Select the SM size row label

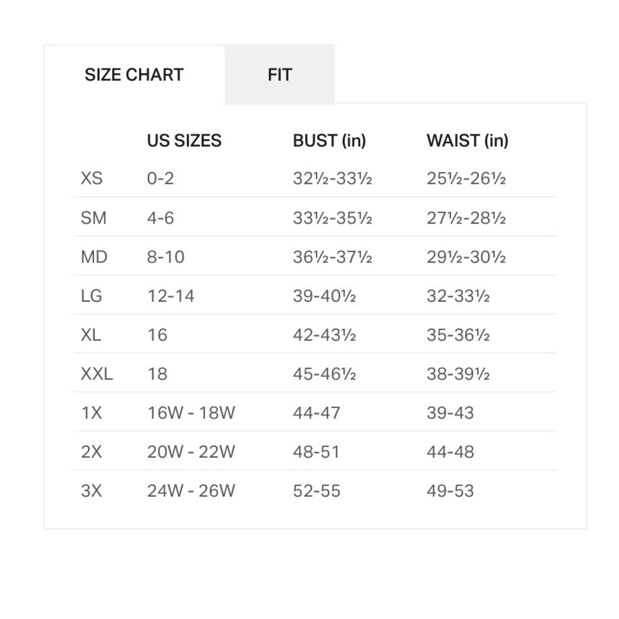point(93,218)
